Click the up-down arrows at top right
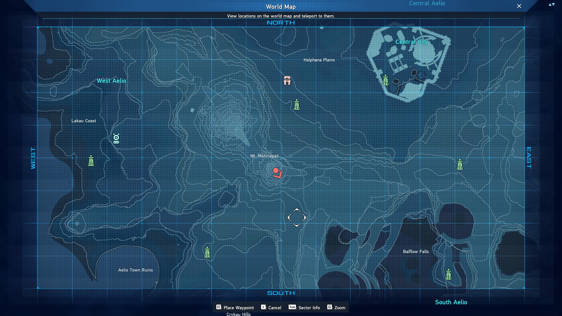The width and height of the screenshot is (562, 316). (x=551, y=4)
